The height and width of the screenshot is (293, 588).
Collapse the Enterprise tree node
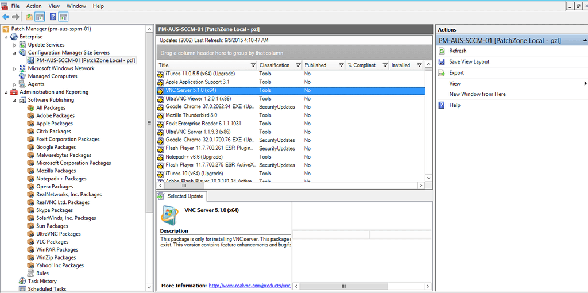click(x=6, y=37)
